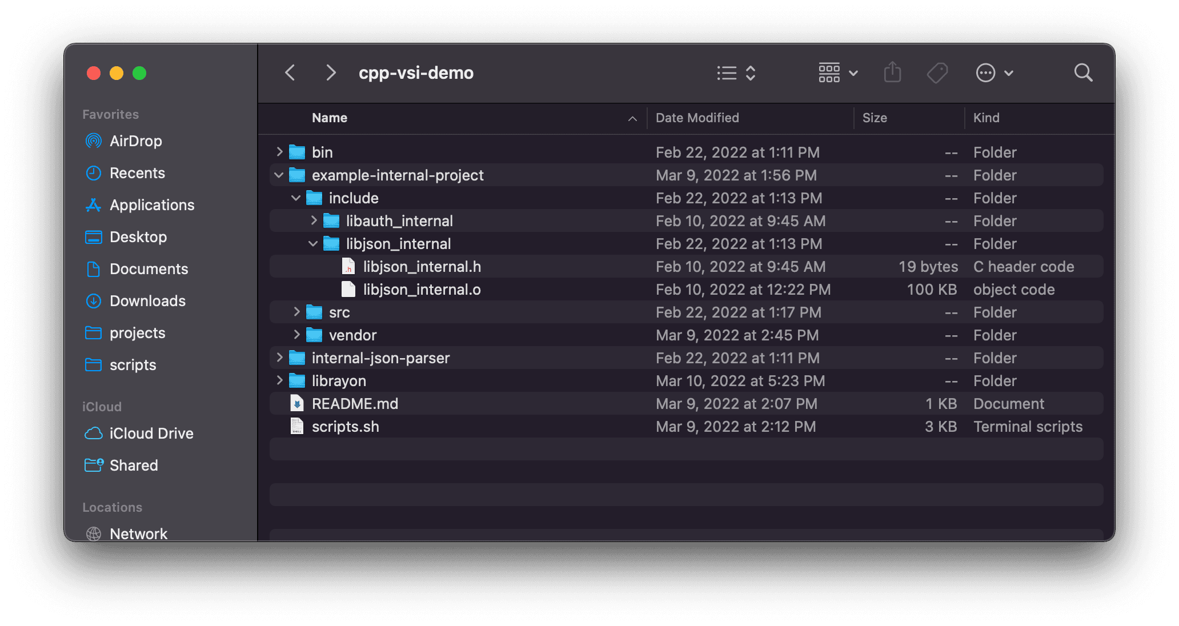Image resolution: width=1179 pixels, height=626 pixels.
Task: Navigate back using the back arrow
Action: click(x=290, y=73)
